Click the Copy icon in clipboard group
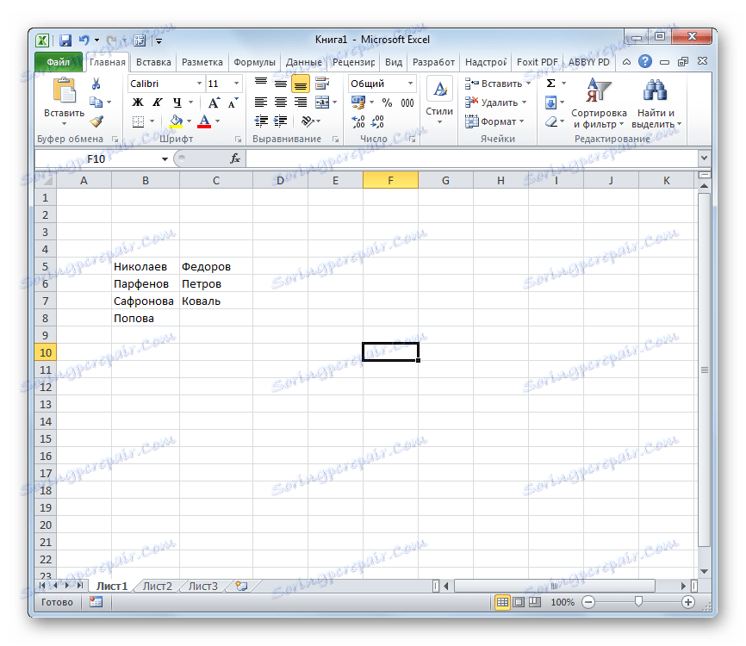The image size is (746, 646). click(96, 102)
